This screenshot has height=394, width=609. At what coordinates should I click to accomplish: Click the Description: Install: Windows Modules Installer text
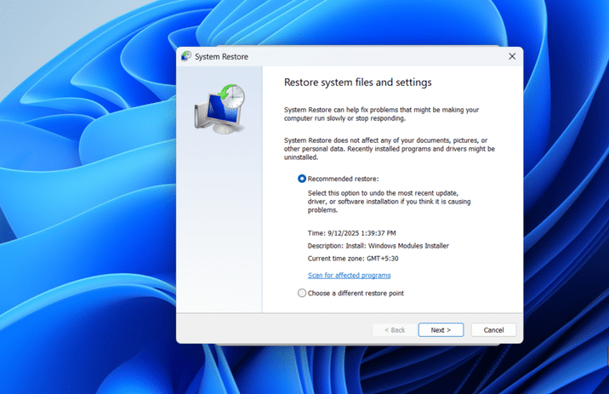point(378,246)
